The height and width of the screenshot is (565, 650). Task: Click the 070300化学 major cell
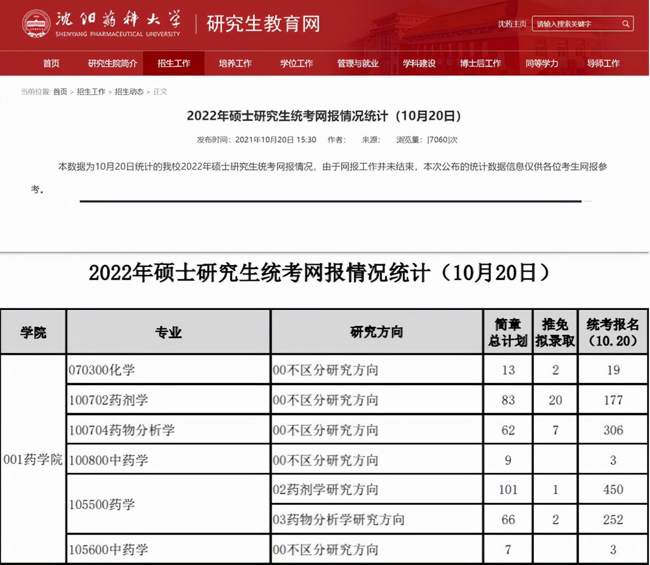point(168,370)
